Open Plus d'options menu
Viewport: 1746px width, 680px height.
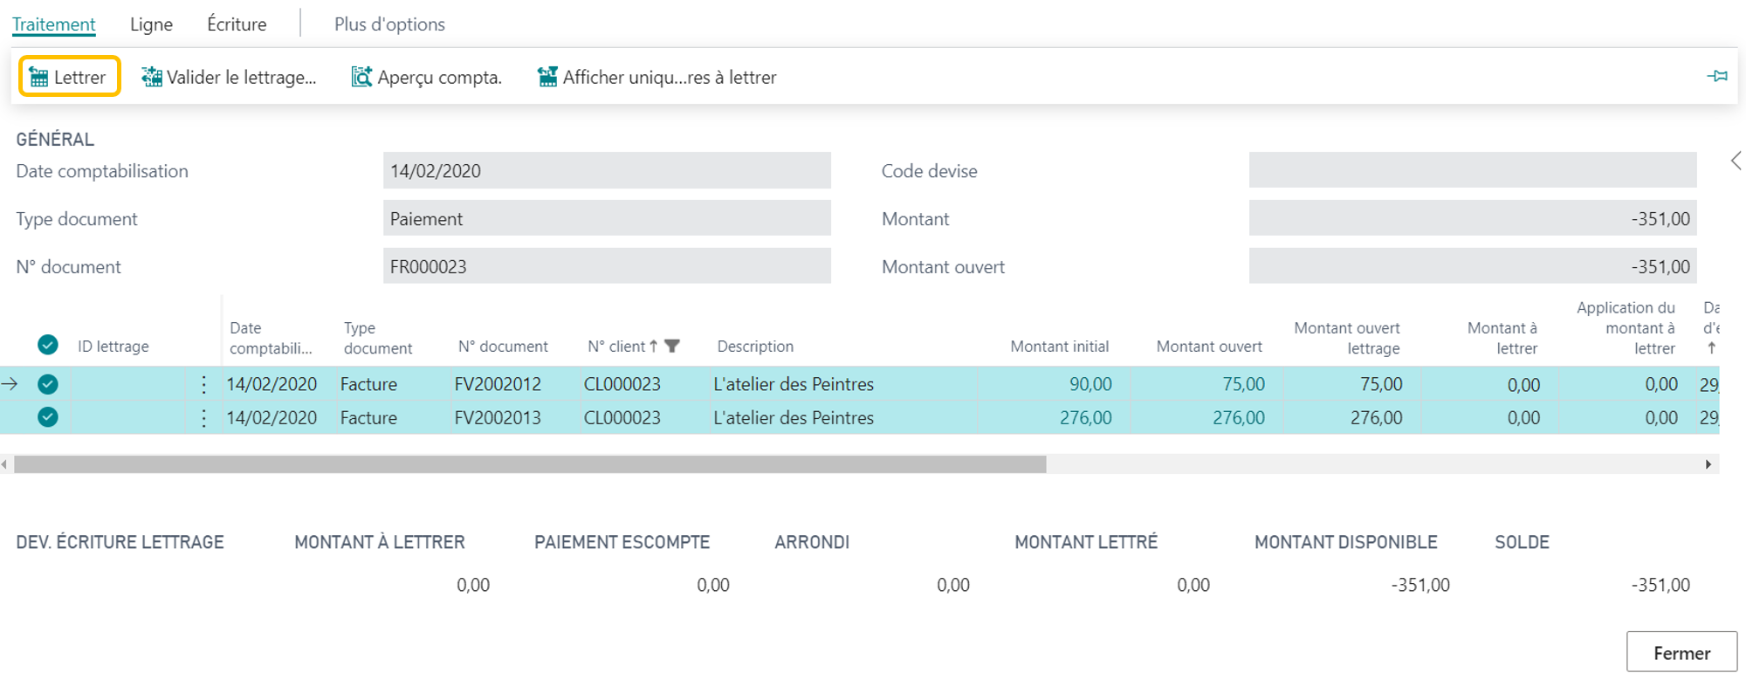point(389,24)
